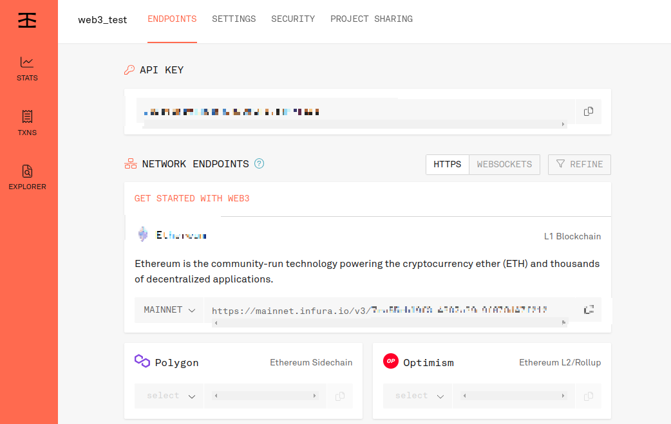This screenshot has width=671, height=424.
Task: Click the API key scrollbar right arrow
Action: pos(563,124)
